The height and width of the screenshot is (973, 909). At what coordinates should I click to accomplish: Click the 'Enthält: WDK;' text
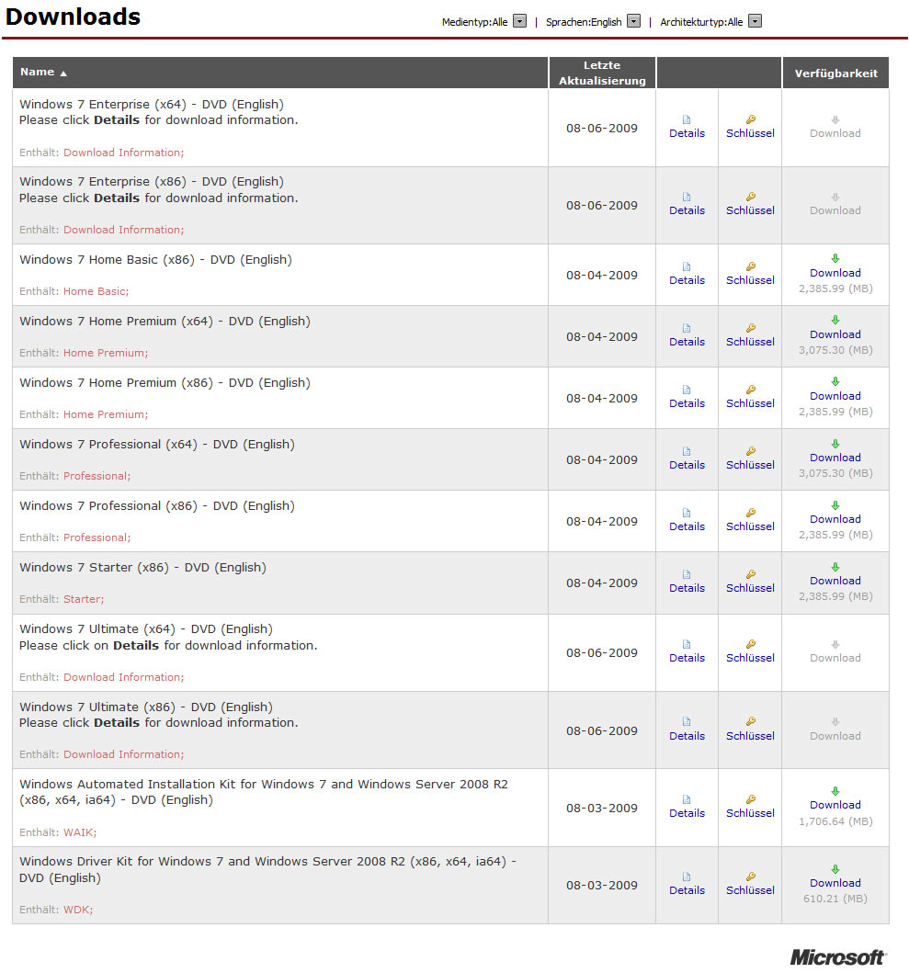point(56,910)
